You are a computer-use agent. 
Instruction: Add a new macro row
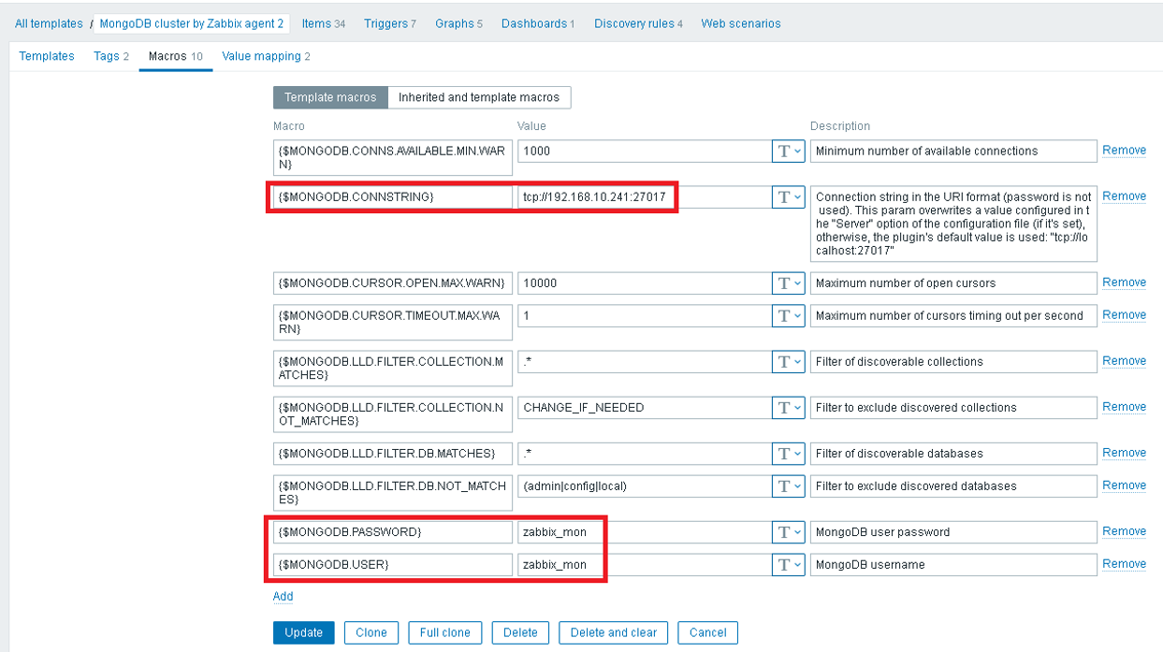(x=283, y=596)
